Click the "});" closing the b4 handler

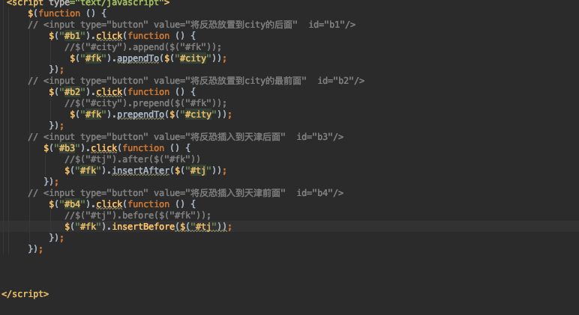(x=56, y=238)
